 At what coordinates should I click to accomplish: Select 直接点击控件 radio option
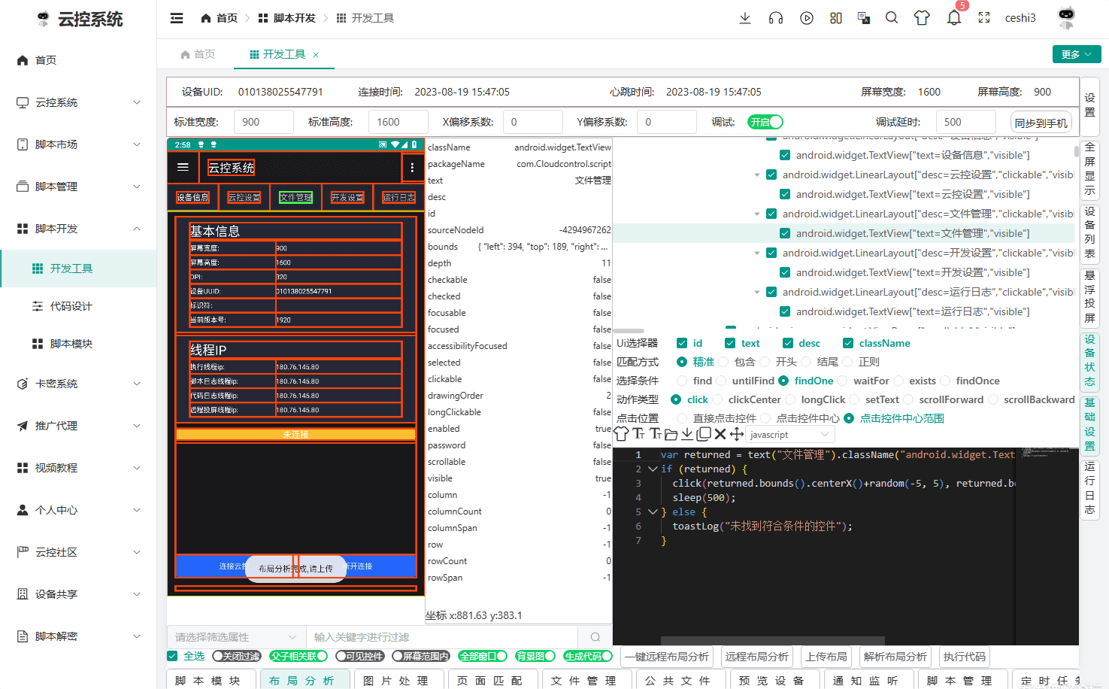pos(682,418)
